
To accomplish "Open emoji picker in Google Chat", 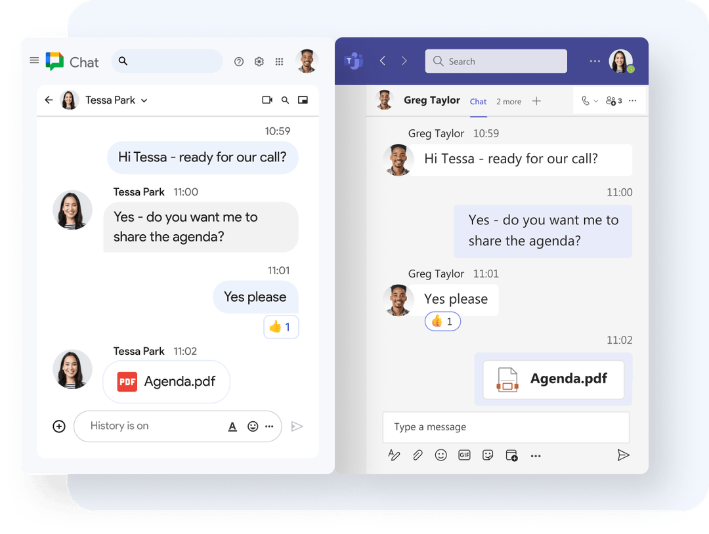I will pos(253,426).
